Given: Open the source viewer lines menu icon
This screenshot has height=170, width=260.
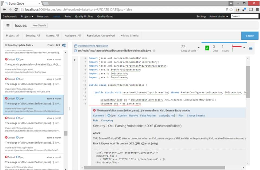Looking at the screenshot, I should (251, 48).
